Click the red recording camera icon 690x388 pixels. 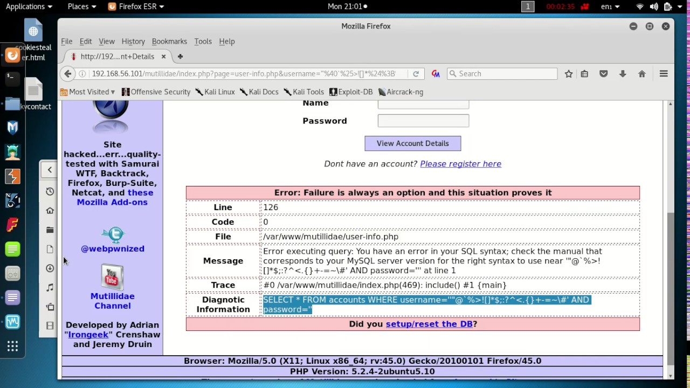point(584,6)
